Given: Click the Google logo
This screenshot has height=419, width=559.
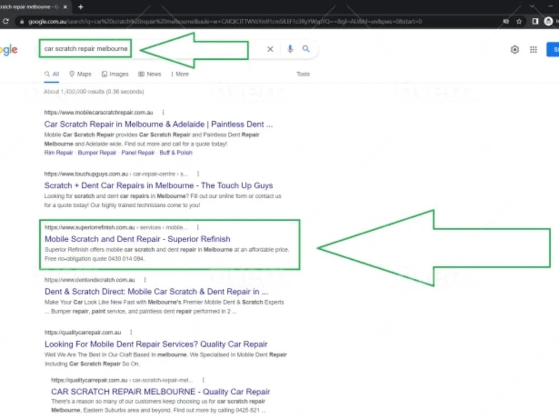Looking at the screenshot, I should 8,50.
